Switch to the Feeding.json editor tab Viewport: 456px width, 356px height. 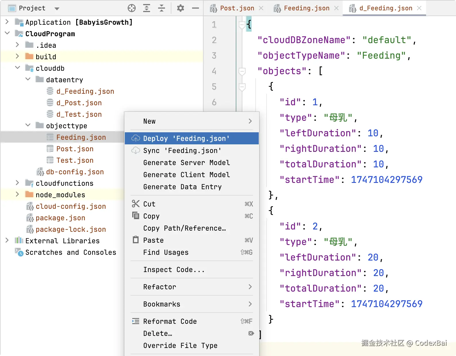[x=306, y=8]
